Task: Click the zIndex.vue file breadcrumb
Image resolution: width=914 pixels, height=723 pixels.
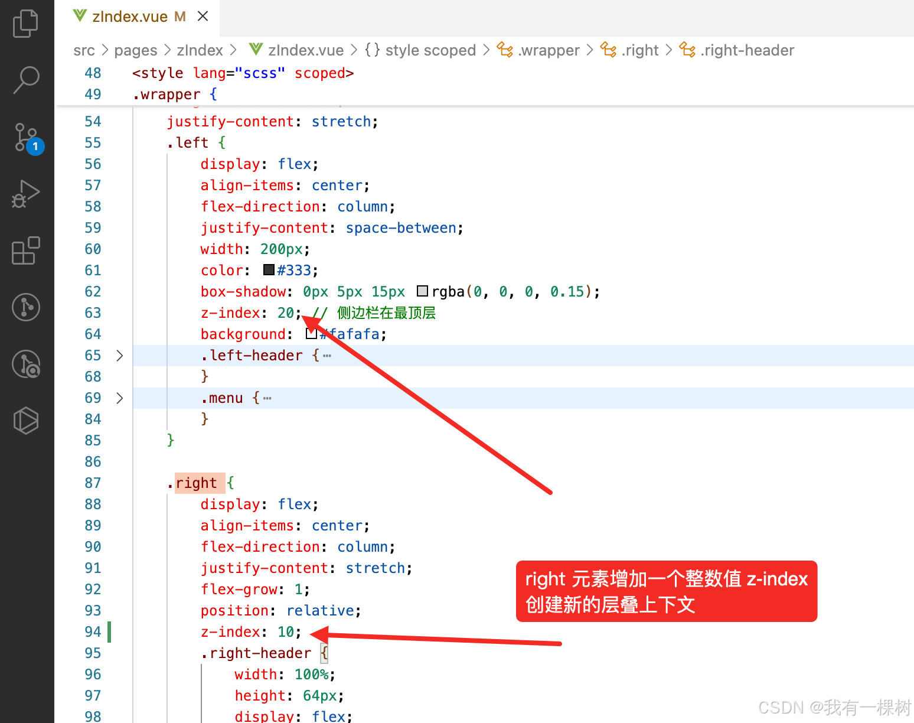Action: 306,50
